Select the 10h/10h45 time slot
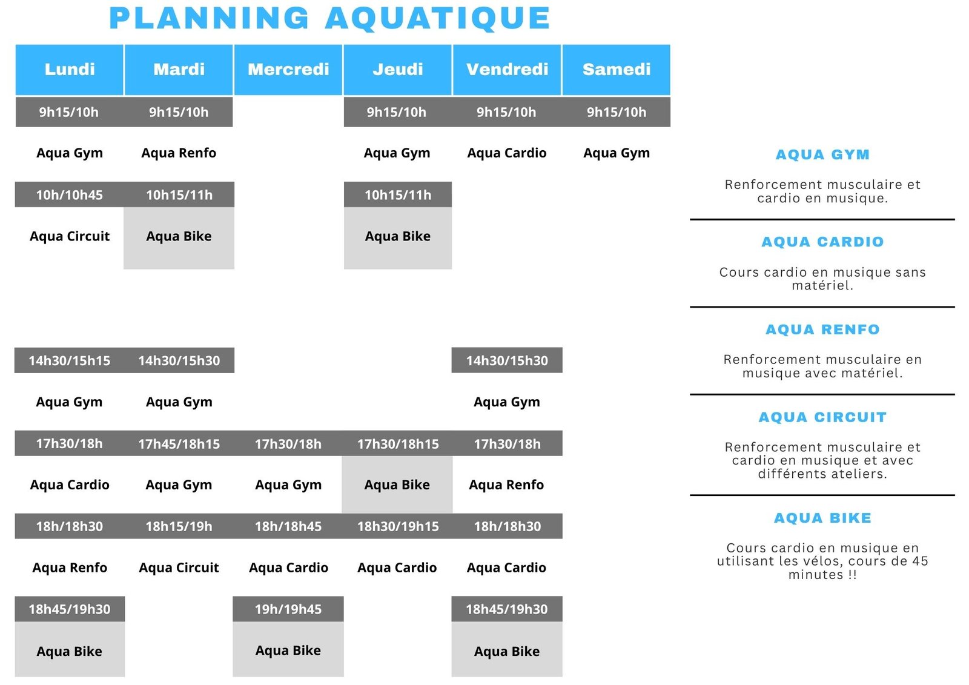Viewport: 969px width, 685px height. [70, 195]
